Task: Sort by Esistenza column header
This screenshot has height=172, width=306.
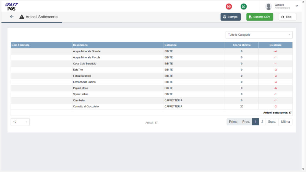Action: tap(275, 45)
